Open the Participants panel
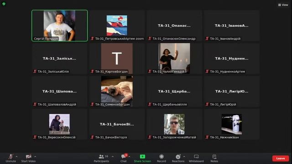292x164 pixels. (x=101, y=158)
